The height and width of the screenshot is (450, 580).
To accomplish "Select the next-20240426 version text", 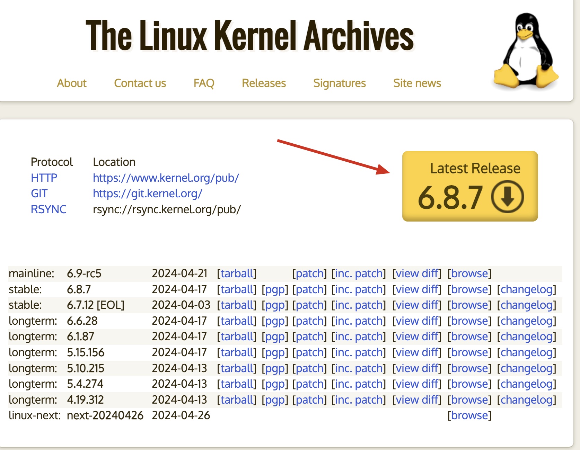I will point(105,415).
